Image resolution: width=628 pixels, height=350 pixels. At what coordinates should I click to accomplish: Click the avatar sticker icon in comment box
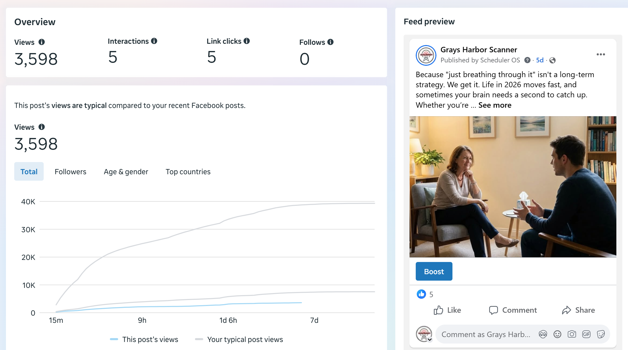(543, 334)
